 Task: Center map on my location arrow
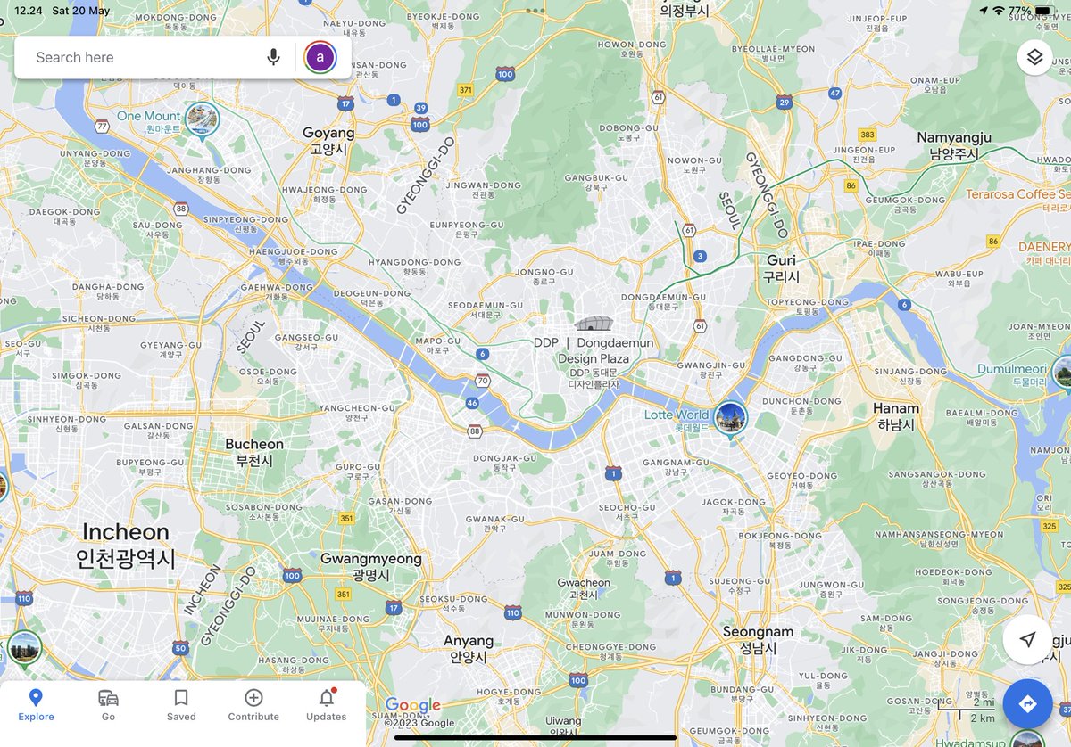tap(1027, 639)
